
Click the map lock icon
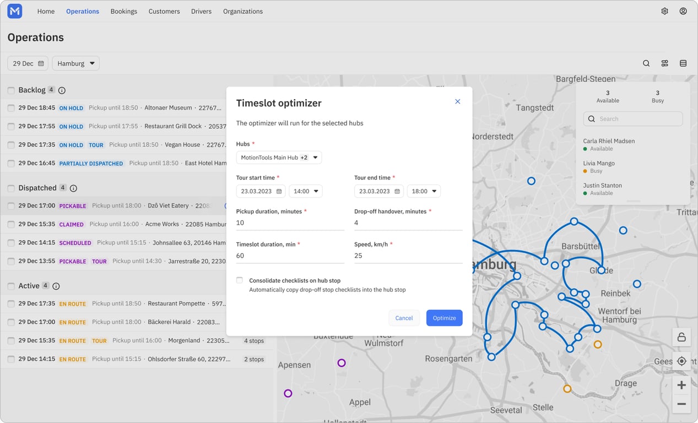[681, 337]
